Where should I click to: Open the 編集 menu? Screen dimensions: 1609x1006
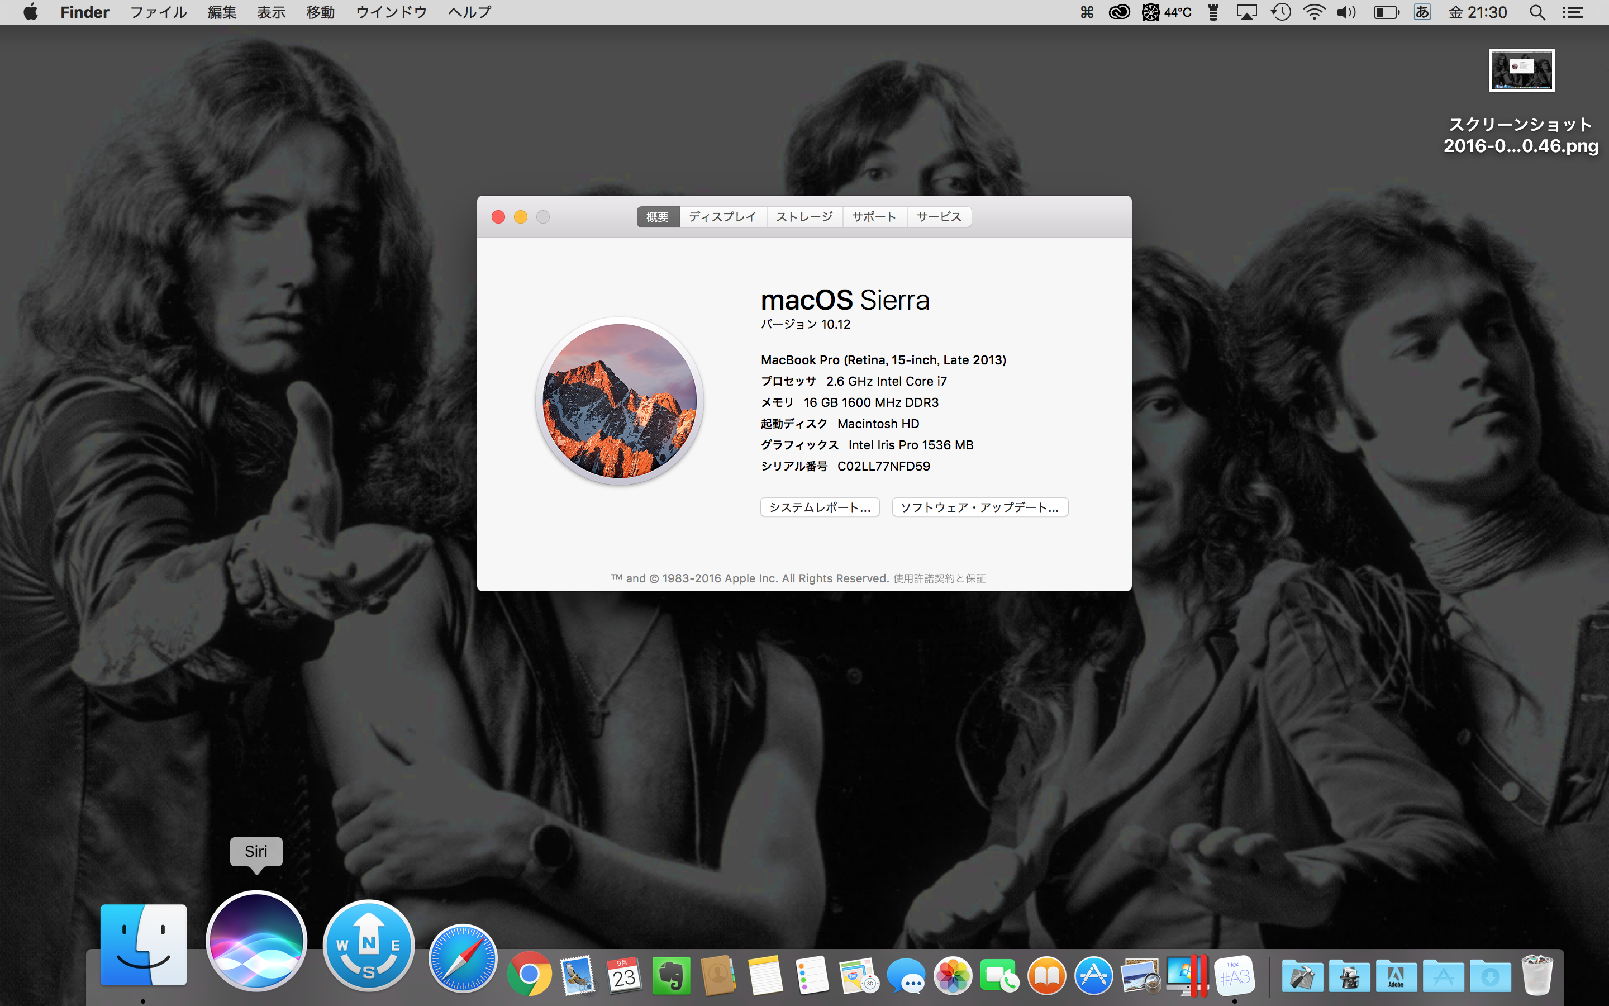(222, 12)
